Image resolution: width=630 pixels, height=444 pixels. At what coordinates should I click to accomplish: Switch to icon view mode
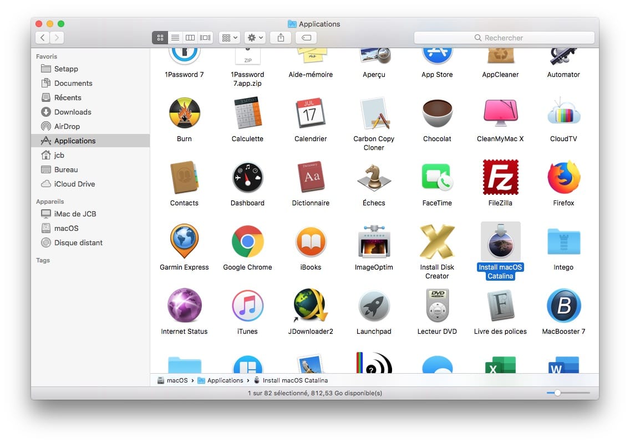pos(160,38)
